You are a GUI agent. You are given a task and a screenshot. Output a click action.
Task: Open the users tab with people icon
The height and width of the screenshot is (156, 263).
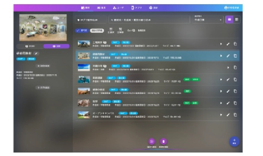point(118,8)
